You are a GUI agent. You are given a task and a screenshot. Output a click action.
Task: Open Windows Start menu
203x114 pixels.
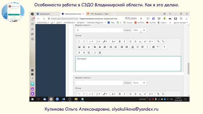(32, 99)
